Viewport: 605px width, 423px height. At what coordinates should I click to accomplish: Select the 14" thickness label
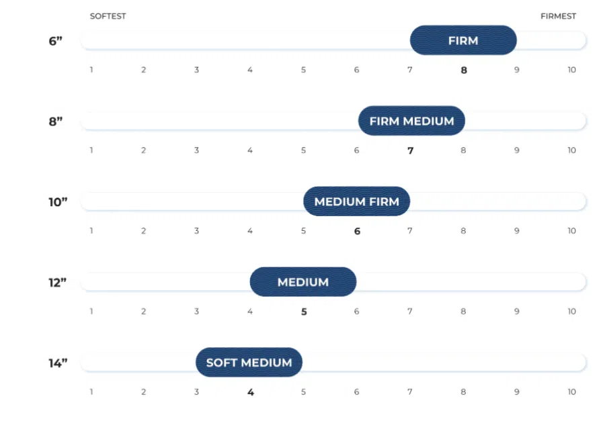point(58,363)
